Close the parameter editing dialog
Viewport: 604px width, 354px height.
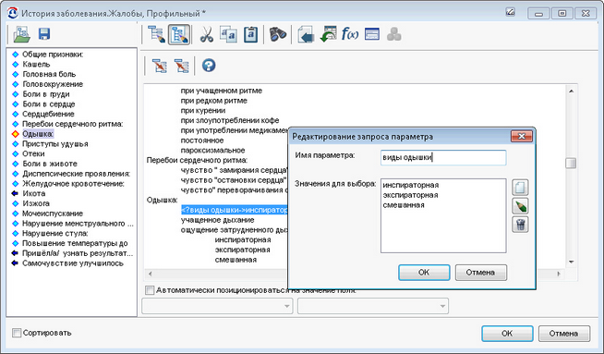click(x=522, y=137)
